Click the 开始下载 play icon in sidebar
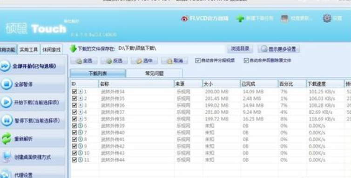The width and height of the screenshot is (351, 178). (x=7, y=102)
